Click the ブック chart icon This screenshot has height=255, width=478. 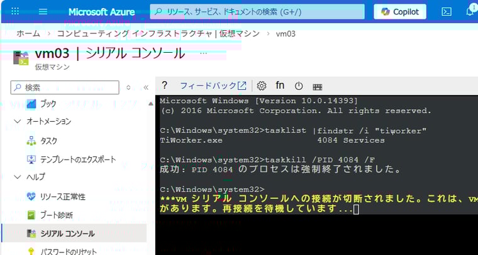(x=31, y=104)
